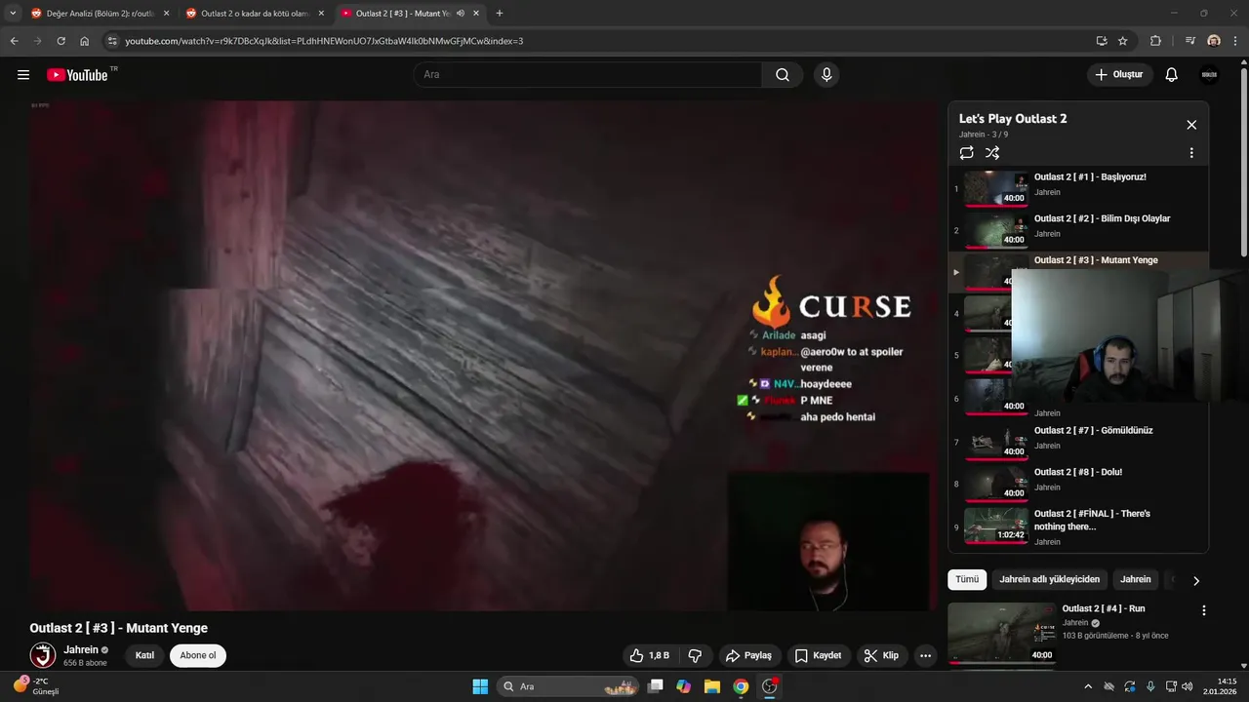Viewport: 1249px width, 702px height.
Task: Select the Tümü filter chip
Action: click(967, 579)
